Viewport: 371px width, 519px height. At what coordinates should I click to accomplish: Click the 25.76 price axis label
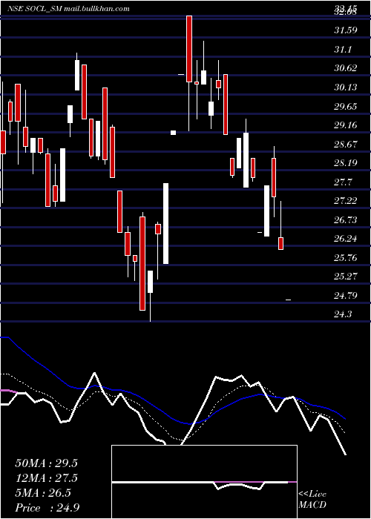coord(346,257)
